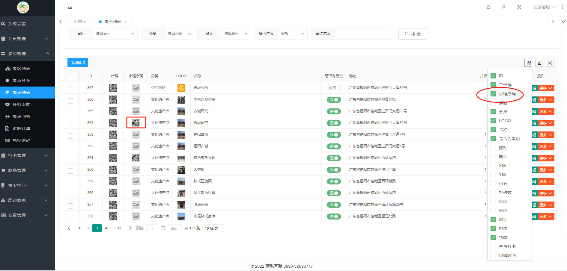Image resolution: width=567 pixels, height=271 pixels.
Task: Go to page 4 in pagination
Action: click(x=106, y=228)
